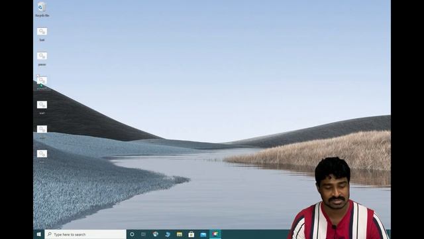The image size is (424, 239).
Task: Click the highlighted 'schedul…' desktop file icon
Action: click(42, 82)
